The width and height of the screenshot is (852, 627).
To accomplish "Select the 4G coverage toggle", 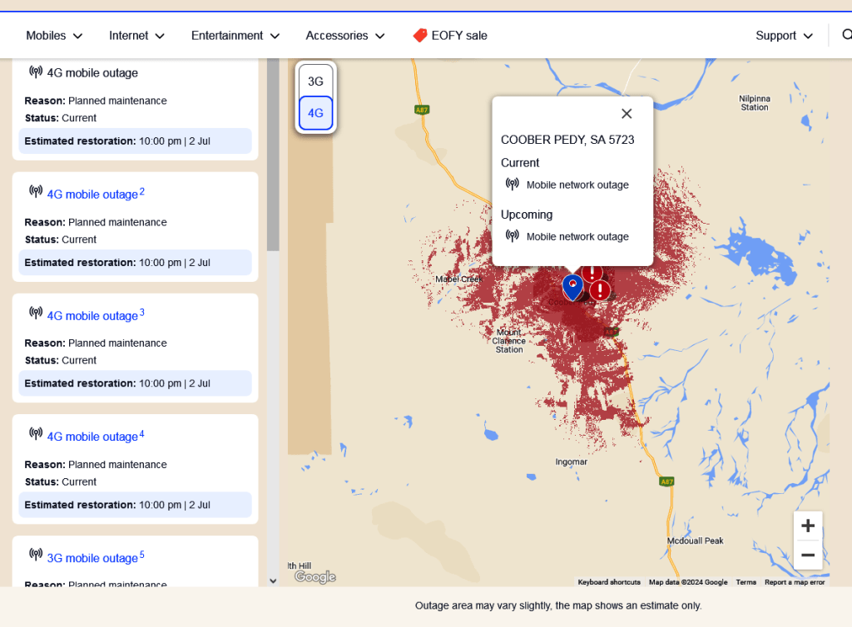I will tap(315, 113).
